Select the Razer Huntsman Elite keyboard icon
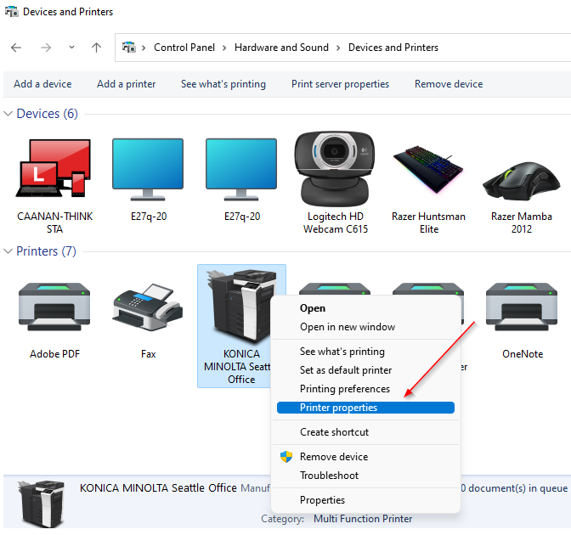 click(428, 169)
